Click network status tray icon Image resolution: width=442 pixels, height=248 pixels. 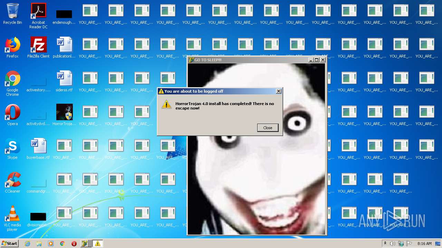click(x=401, y=244)
